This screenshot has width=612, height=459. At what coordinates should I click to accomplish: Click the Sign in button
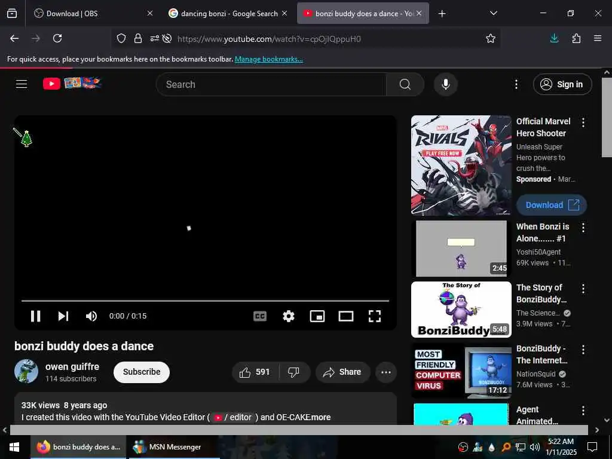pos(562,84)
